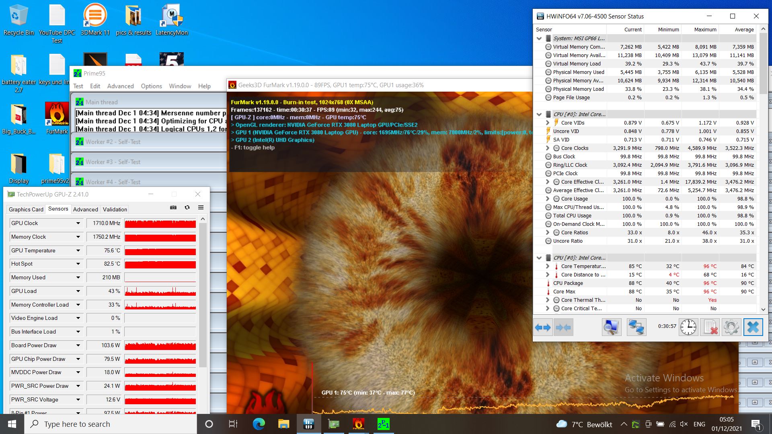The width and height of the screenshot is (772, 434).
Task: Open Recycle Bin desktop icon
Action: click(18, 20)
